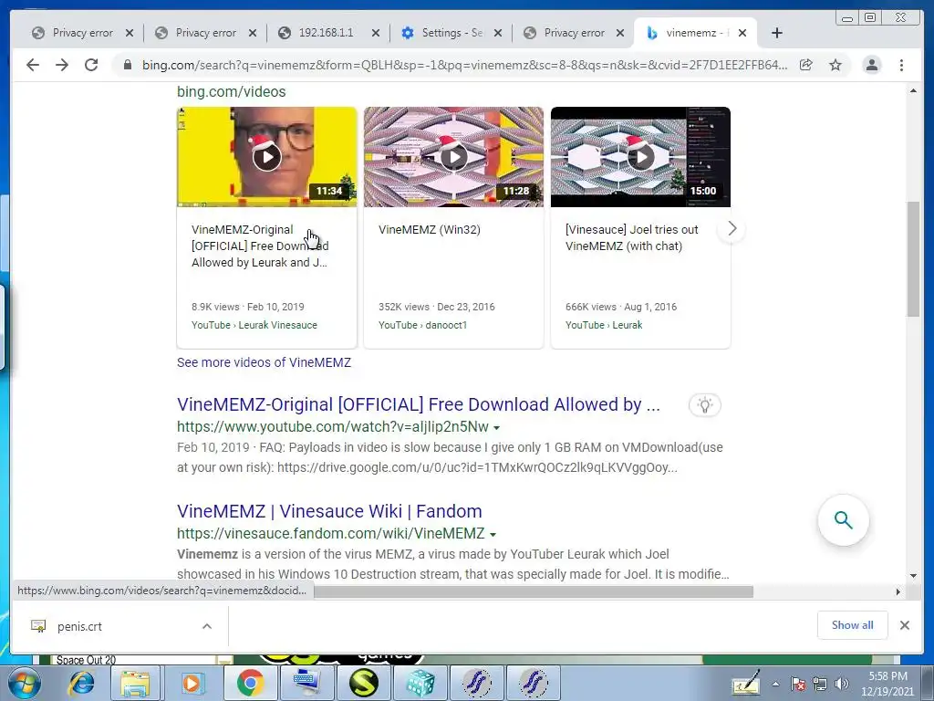Open the Chrome profile avatar
The height and width of the screenshot is (701, 934).
click(x=871, y=65)
